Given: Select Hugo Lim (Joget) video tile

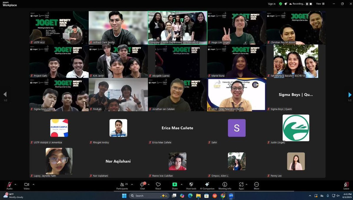Looking at the screenshot, I should point(237,28).
